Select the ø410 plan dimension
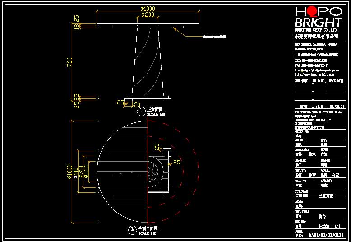 point(75,173)
